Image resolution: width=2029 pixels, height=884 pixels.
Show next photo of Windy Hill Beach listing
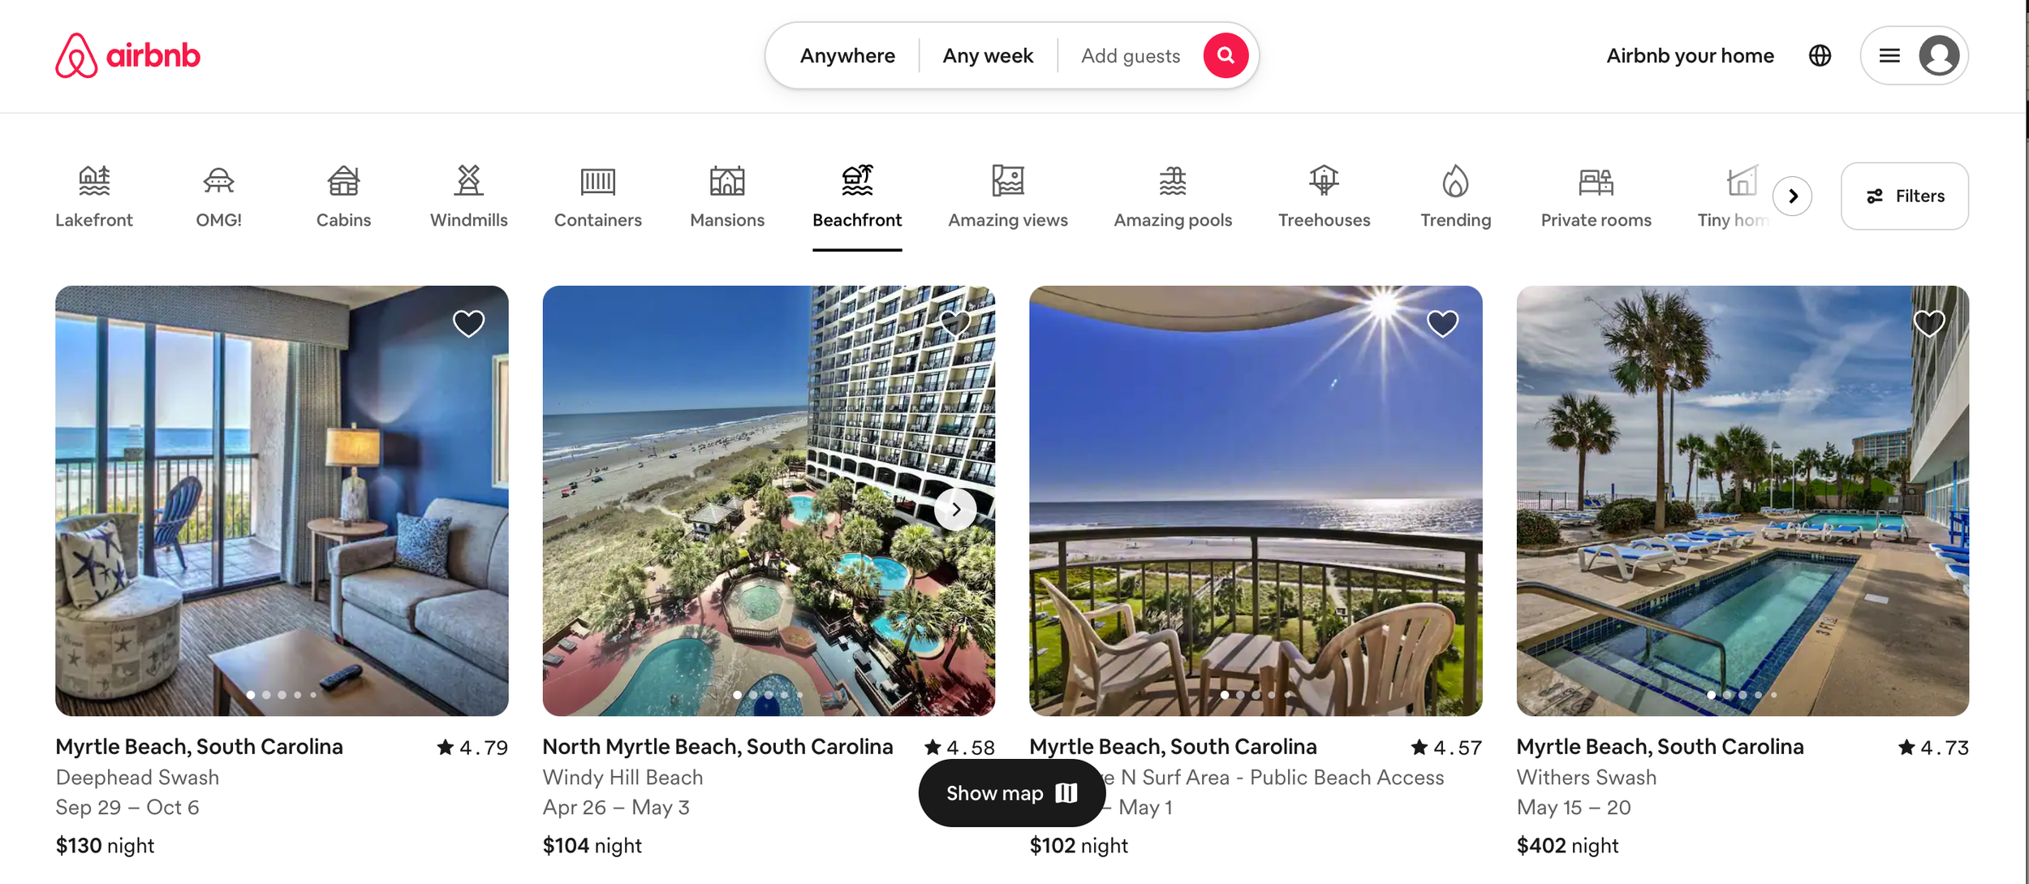tap(955, 509)
